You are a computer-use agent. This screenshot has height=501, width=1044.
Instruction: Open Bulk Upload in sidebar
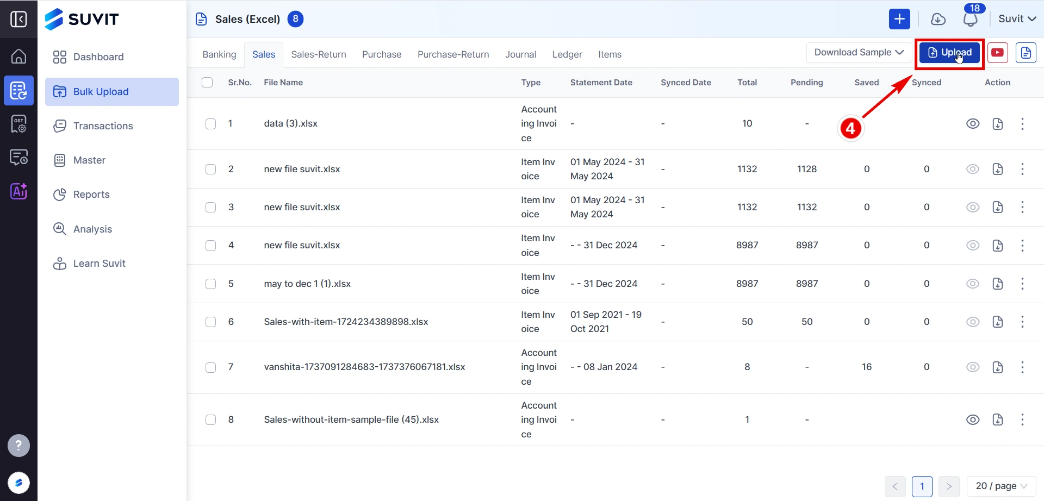tap(111, 92)
